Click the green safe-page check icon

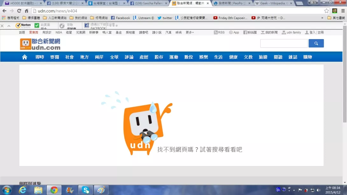click(x=37, y=25)
